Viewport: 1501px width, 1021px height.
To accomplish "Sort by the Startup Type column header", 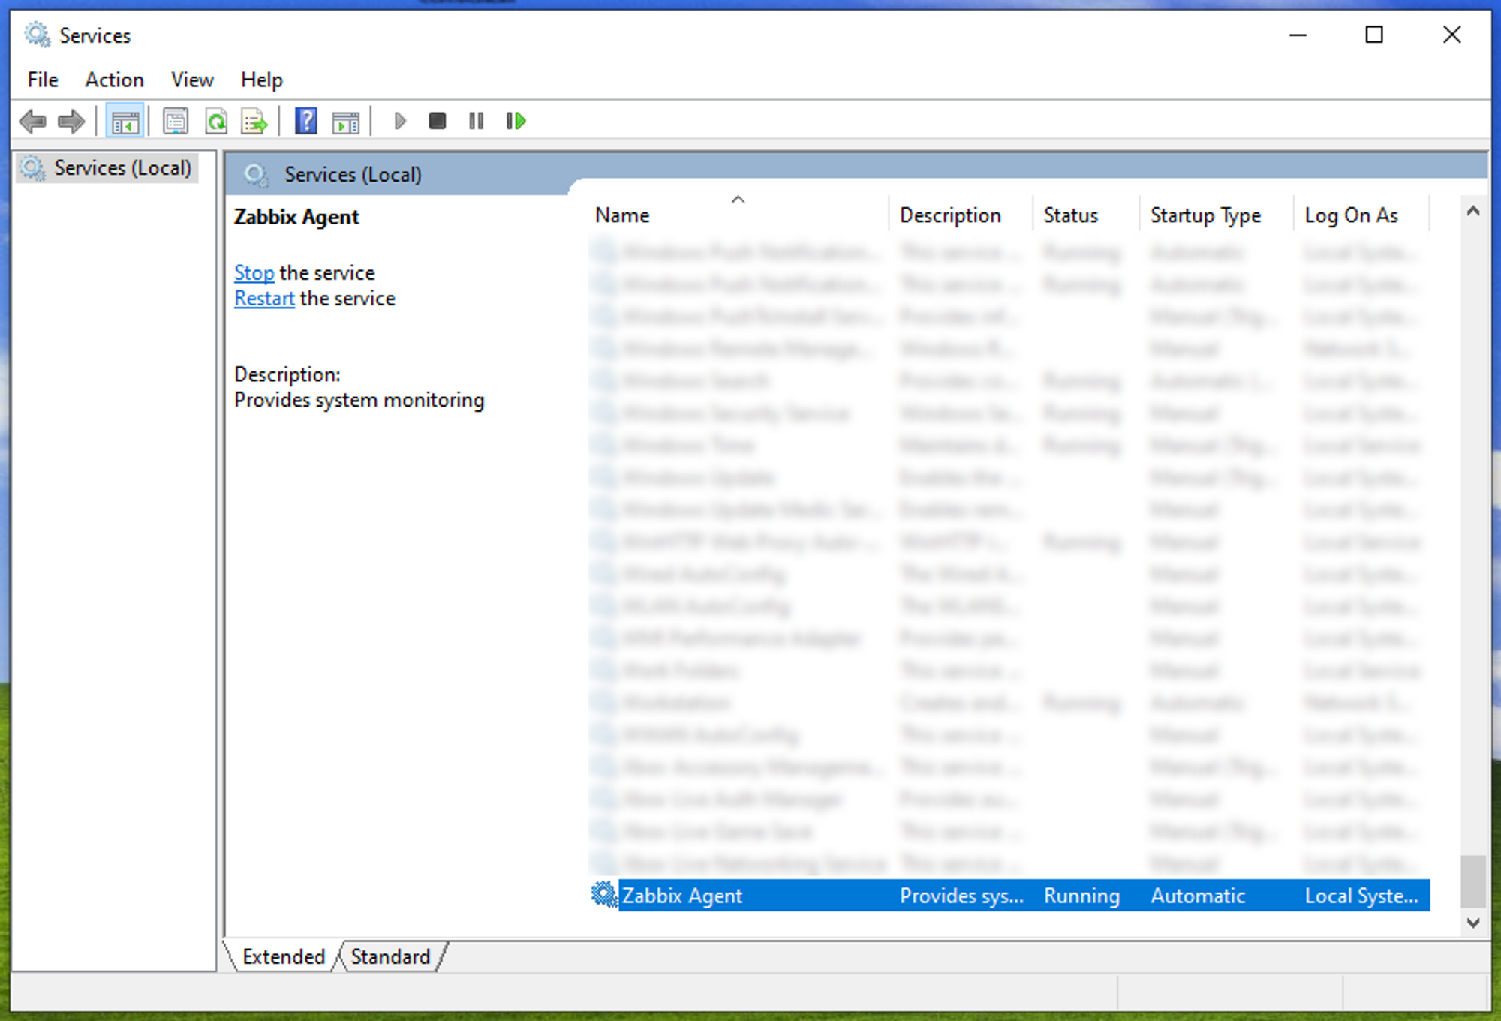I will (x=1216, y=215).
